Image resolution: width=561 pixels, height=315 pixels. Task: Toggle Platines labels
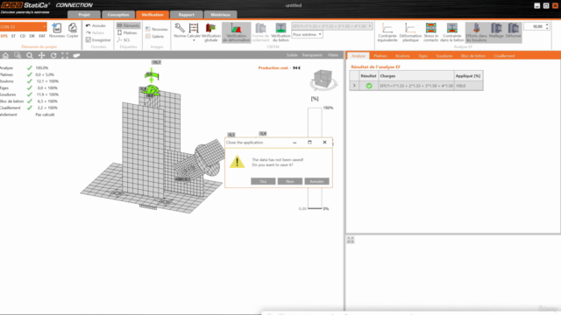coord(127,33)
